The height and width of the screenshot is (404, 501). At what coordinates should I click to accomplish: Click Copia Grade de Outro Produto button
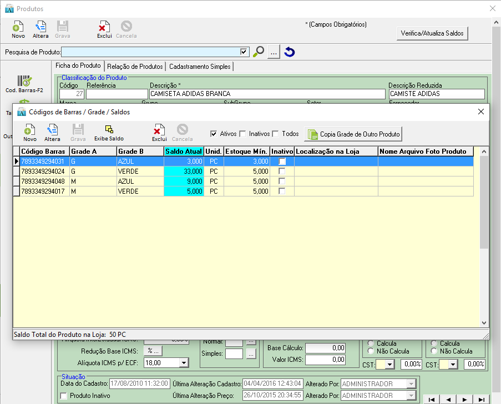click(x=353, y=134)
